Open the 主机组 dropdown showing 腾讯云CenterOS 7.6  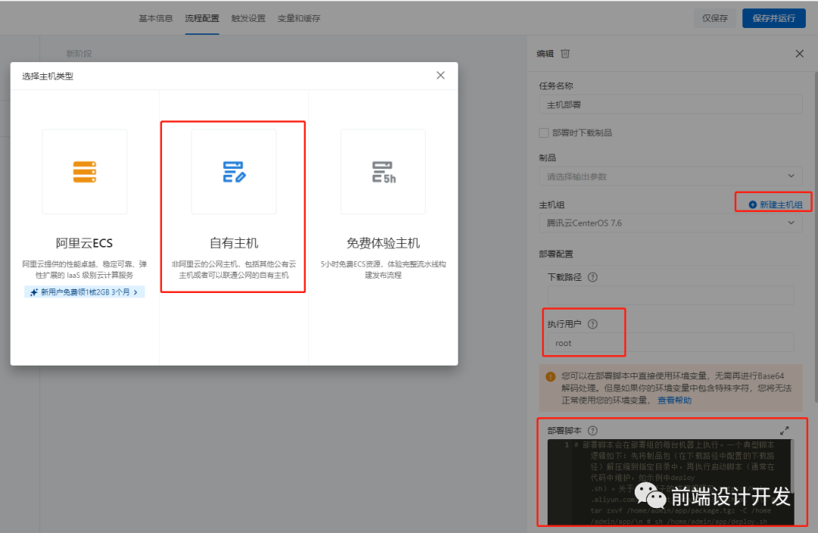coord(670,223)
